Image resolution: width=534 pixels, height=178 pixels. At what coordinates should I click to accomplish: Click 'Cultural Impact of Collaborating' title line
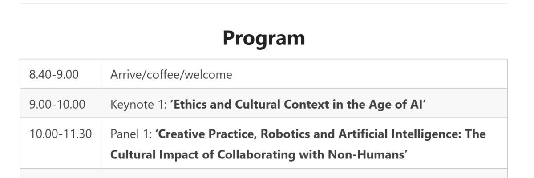(x=259, y=154)
